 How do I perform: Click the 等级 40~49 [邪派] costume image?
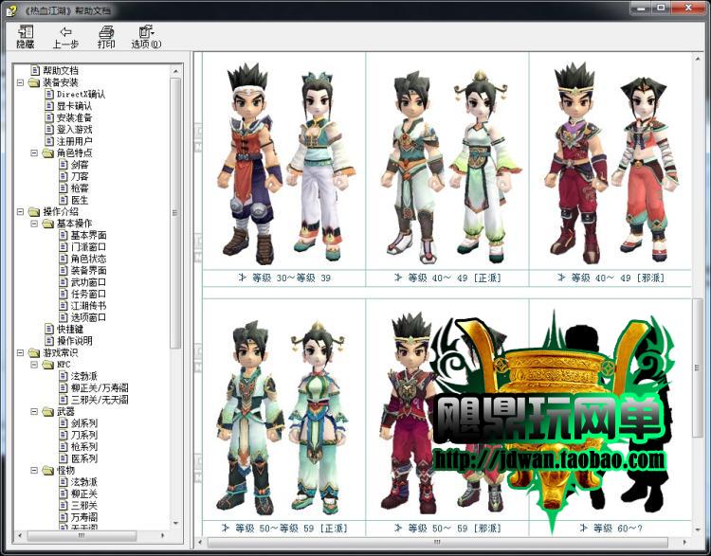(x=611, y=162)
